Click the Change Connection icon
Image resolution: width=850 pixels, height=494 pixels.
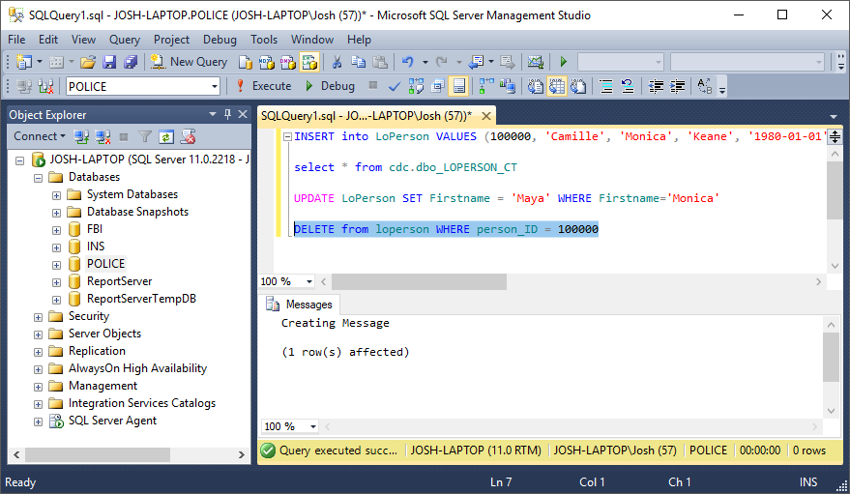click(46, 86)
